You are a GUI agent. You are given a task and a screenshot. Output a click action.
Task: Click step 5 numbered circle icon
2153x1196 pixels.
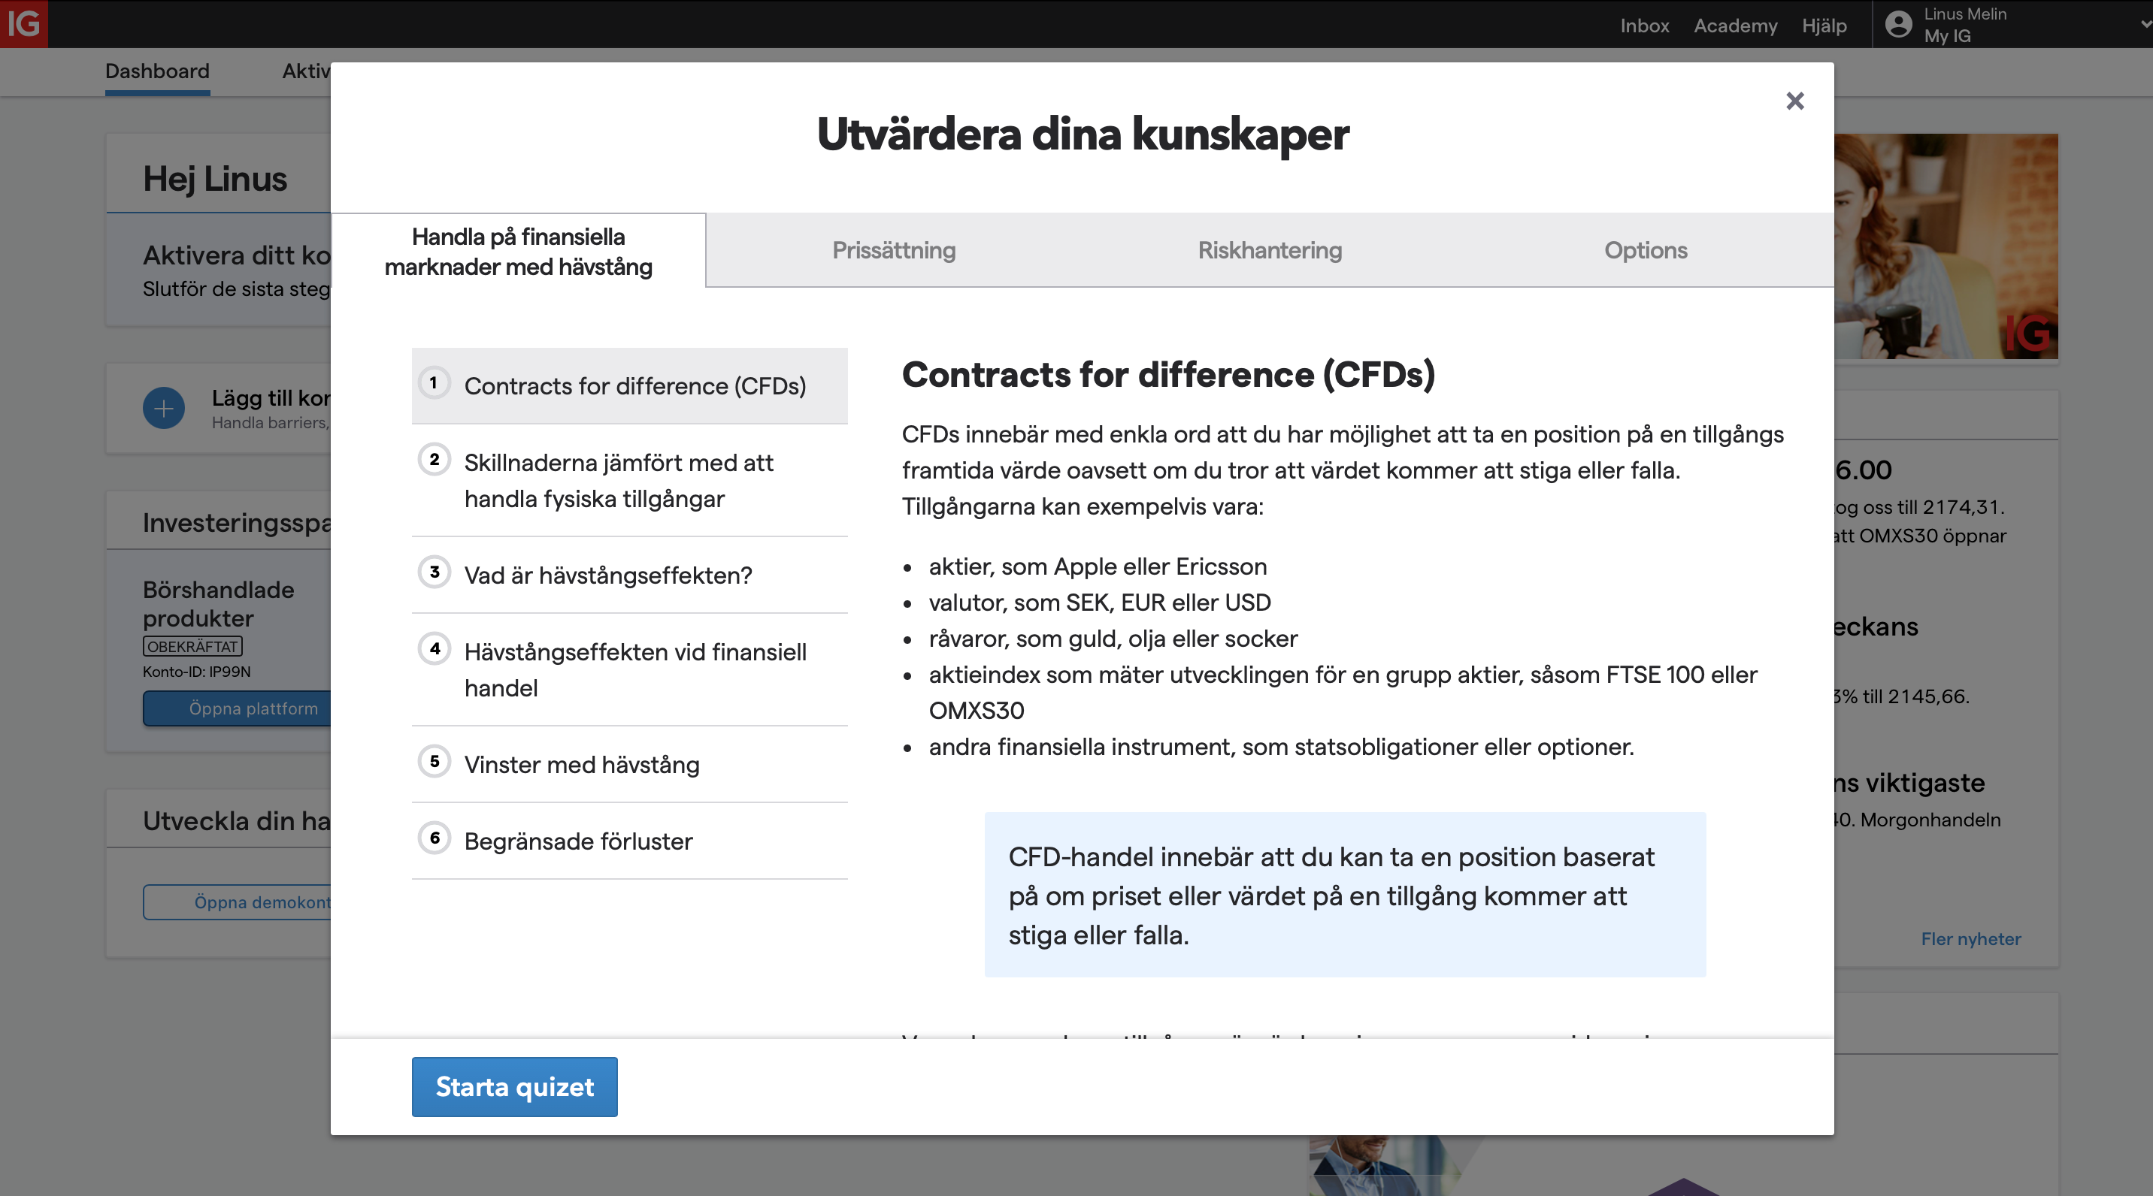point(434,762)
